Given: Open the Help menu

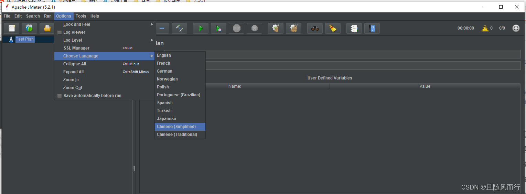Looking at the screenshot, I should pos(95,16).
